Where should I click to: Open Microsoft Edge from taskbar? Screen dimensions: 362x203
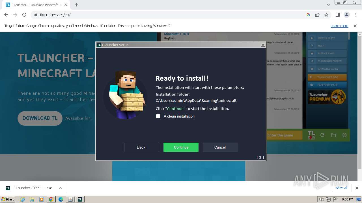61,199
